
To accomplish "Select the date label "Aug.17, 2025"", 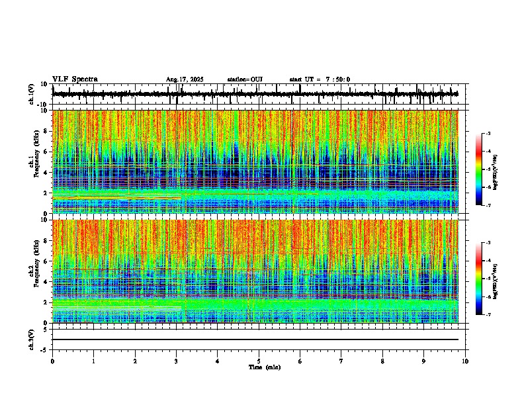I will coord(185,79).
